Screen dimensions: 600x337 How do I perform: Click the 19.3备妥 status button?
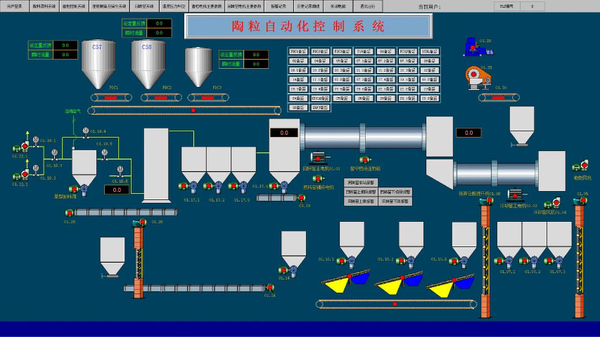298,89
